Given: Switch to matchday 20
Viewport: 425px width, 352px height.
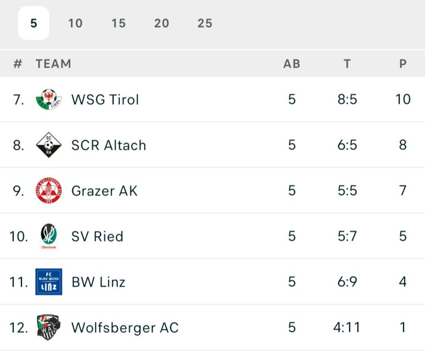Looking at the screenshot, I should 161,23.
